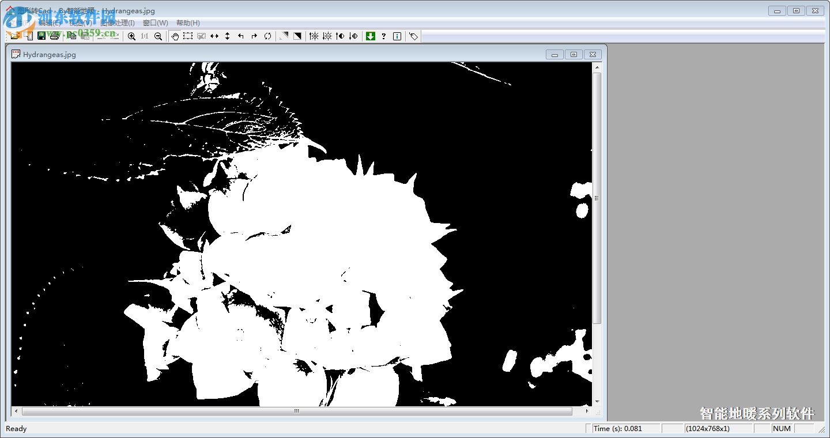Screen dimensions: 830x438
Task: Select the rectangular selection tool
Action: (188, 36)
